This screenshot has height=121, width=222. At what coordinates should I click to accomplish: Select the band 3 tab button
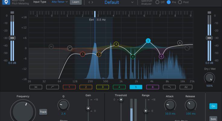coord(102,87)
